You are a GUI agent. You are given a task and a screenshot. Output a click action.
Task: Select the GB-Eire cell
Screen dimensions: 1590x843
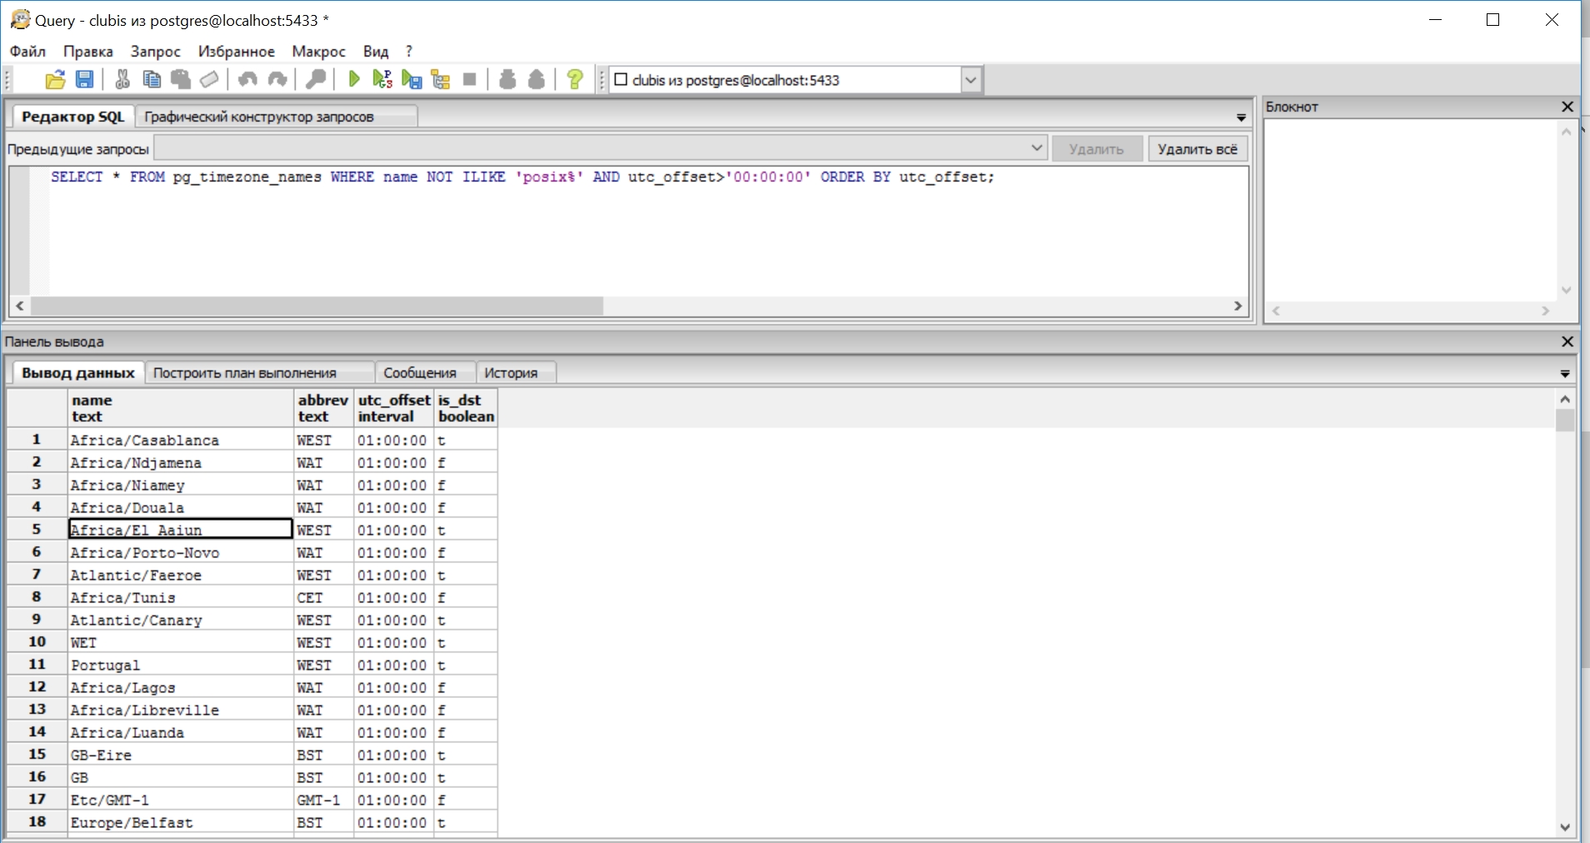coord(181,755)
